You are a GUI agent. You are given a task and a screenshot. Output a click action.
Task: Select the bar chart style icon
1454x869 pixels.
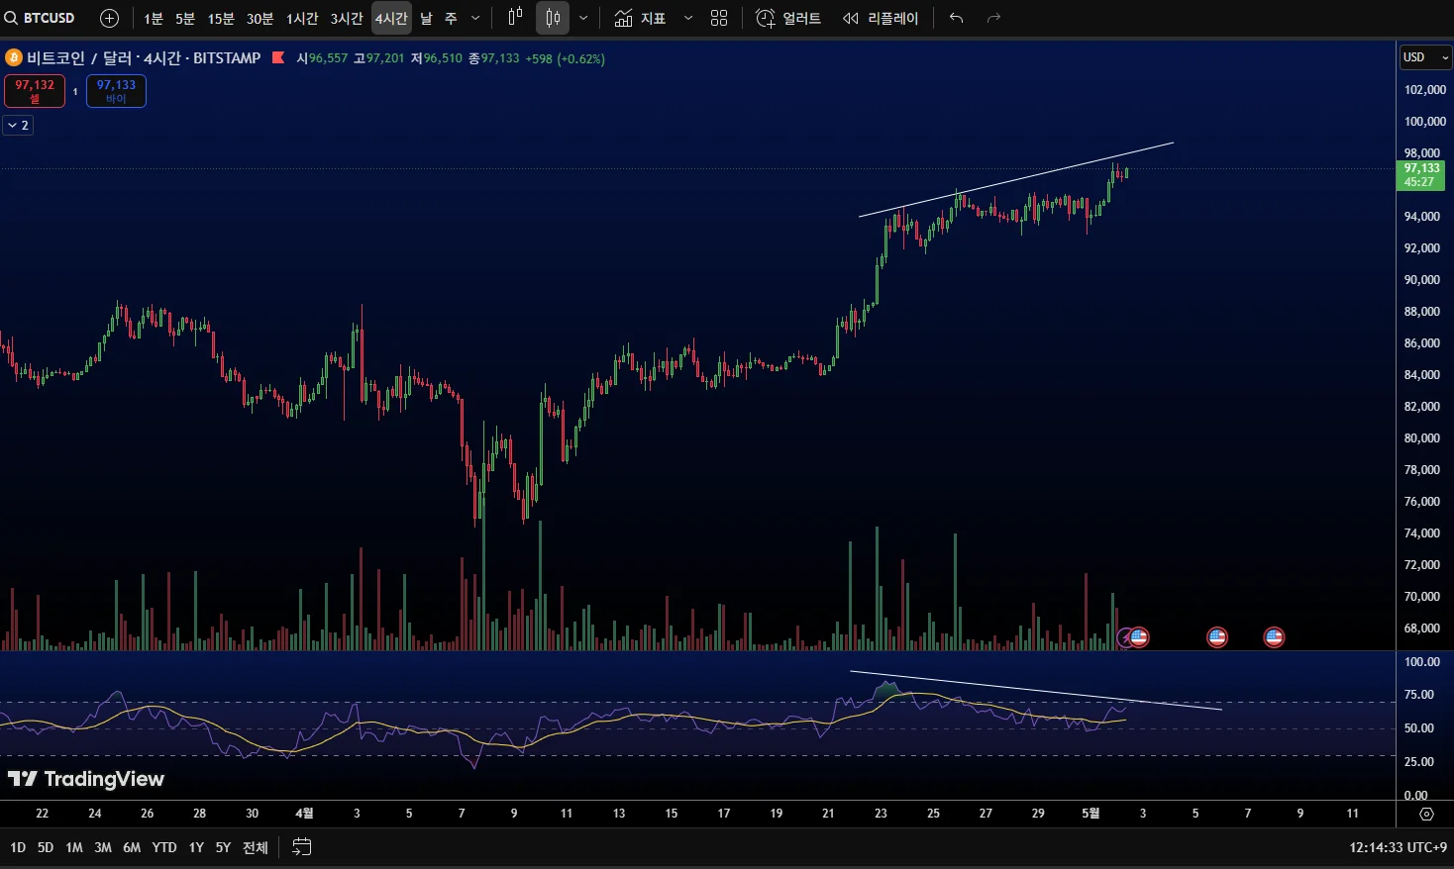(515, 18)
